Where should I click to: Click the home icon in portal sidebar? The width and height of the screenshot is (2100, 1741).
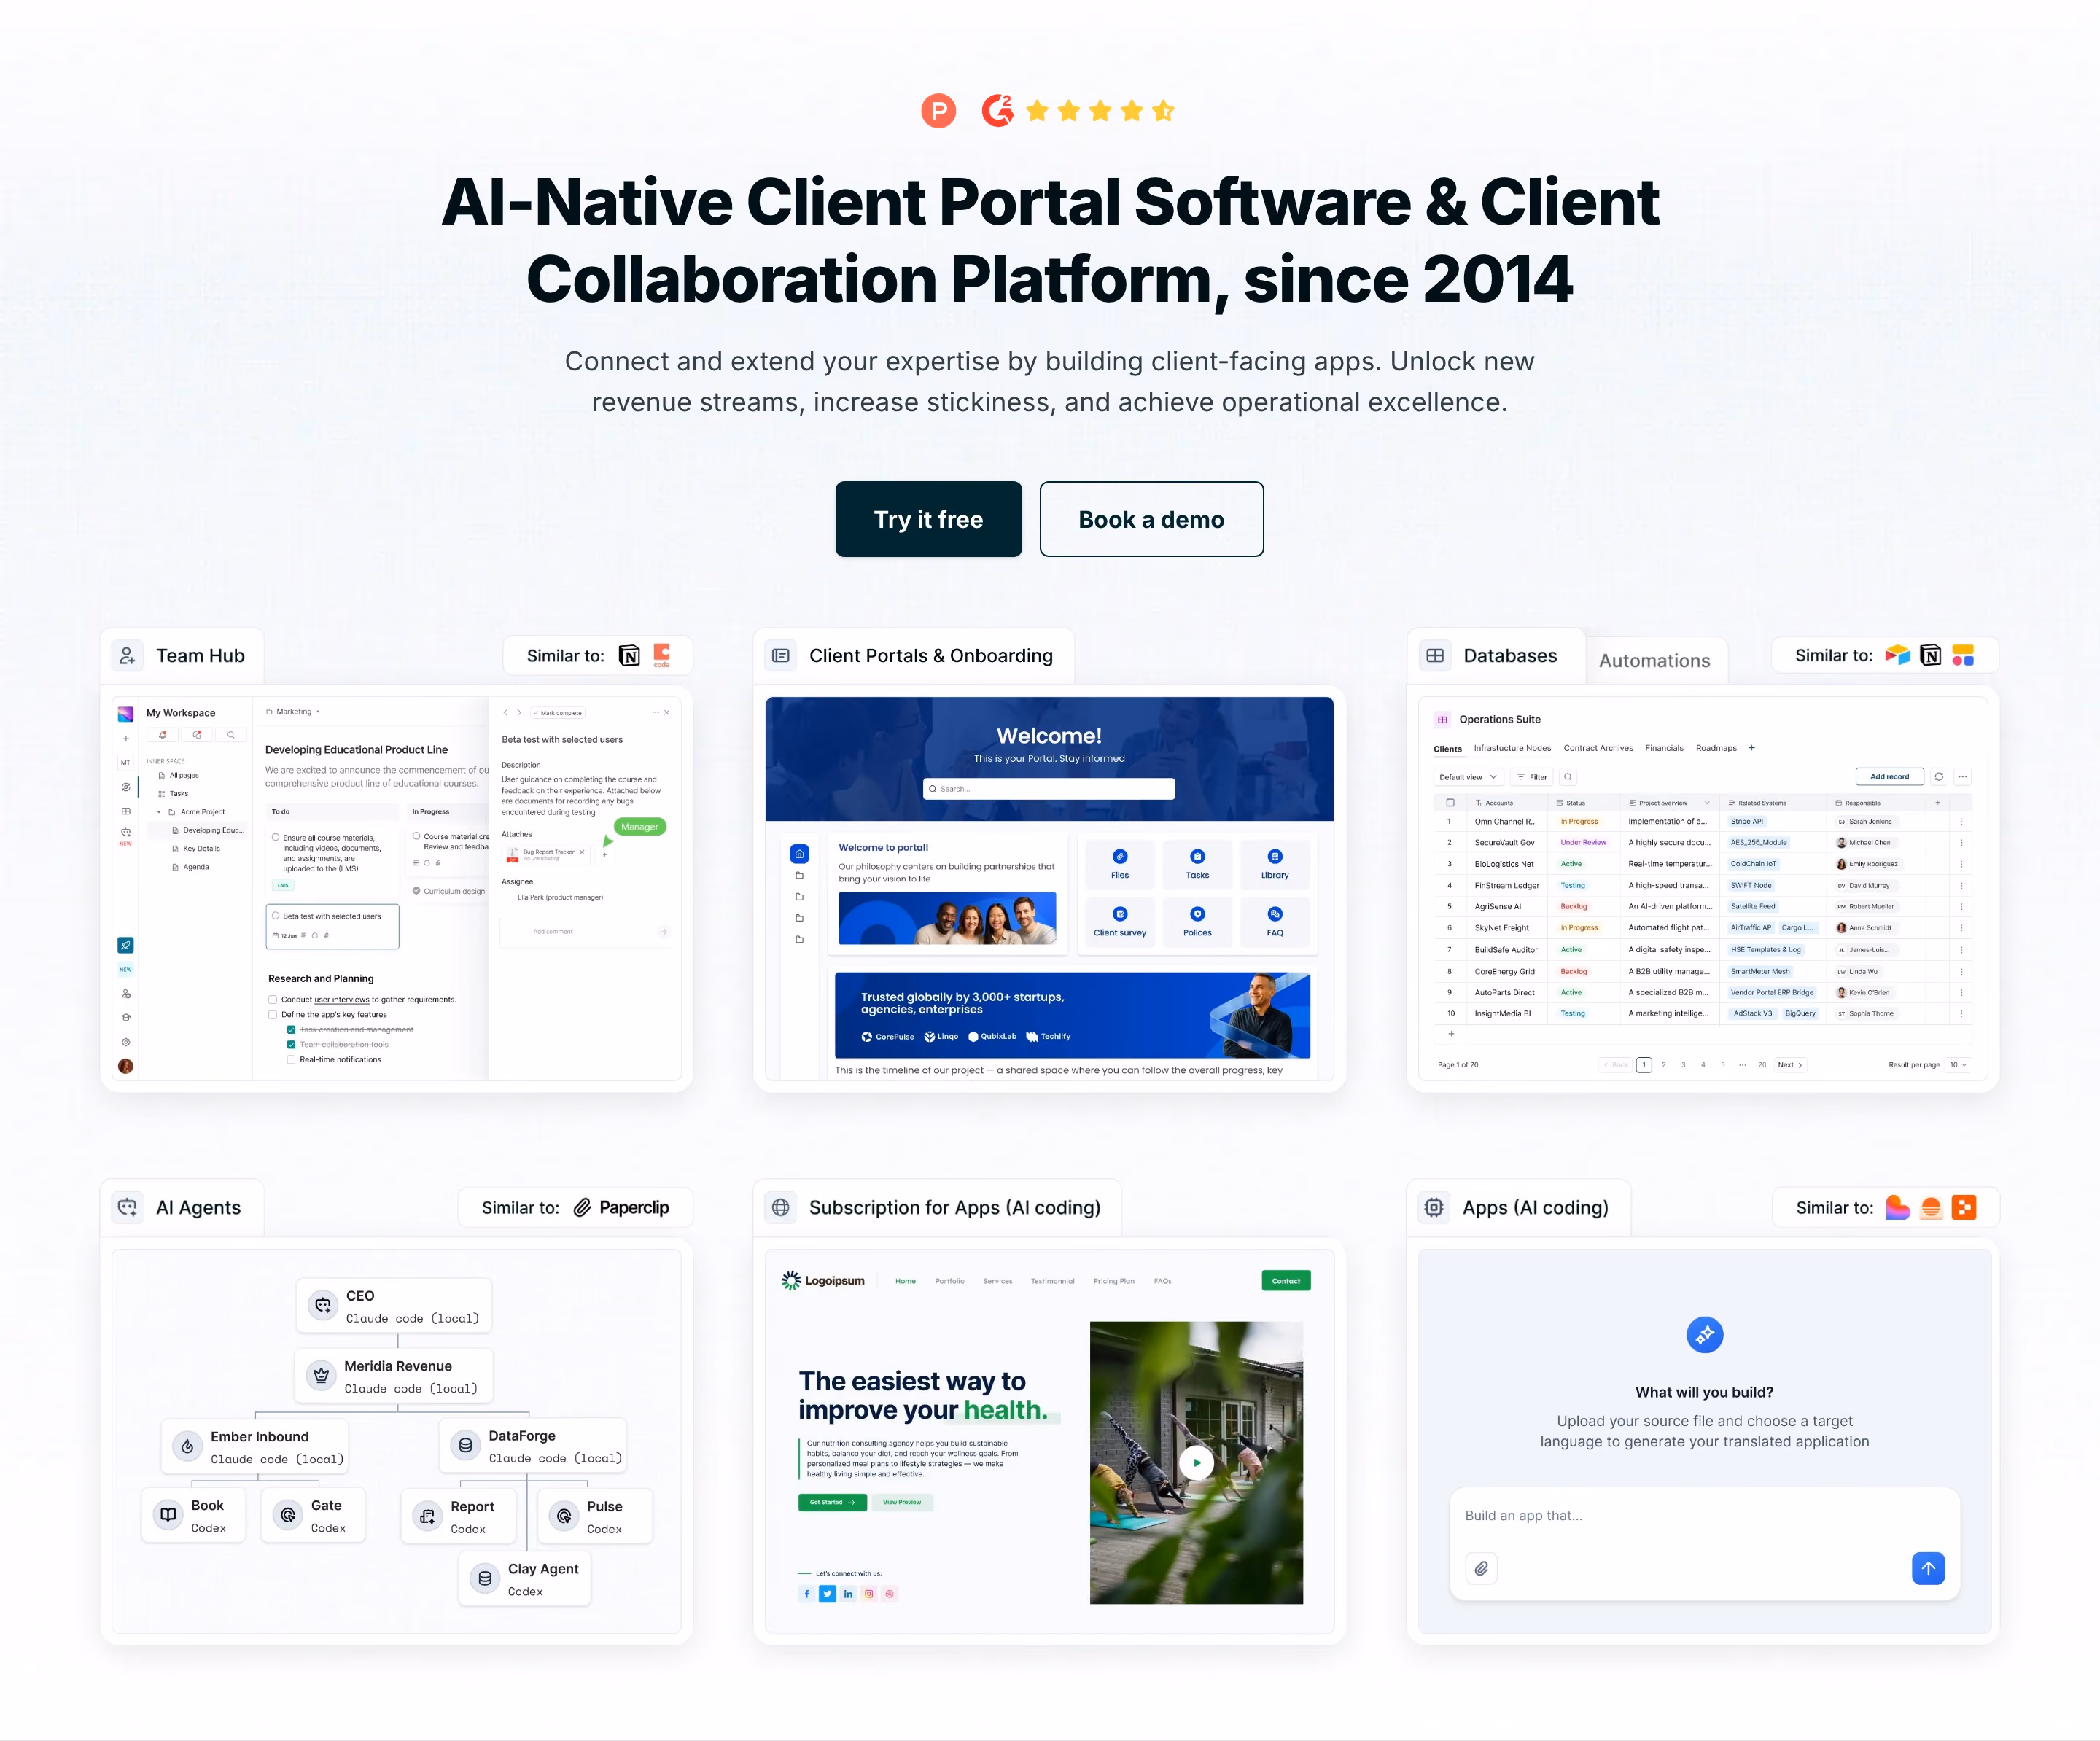(x=799, y=854)
